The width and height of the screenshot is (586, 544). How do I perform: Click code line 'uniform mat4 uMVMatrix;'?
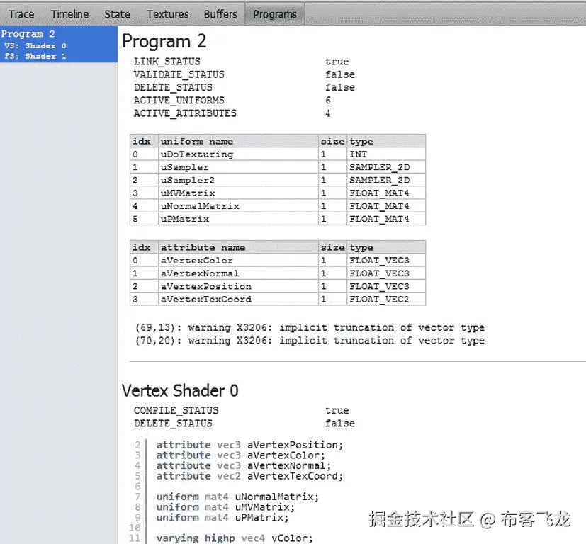226,507
